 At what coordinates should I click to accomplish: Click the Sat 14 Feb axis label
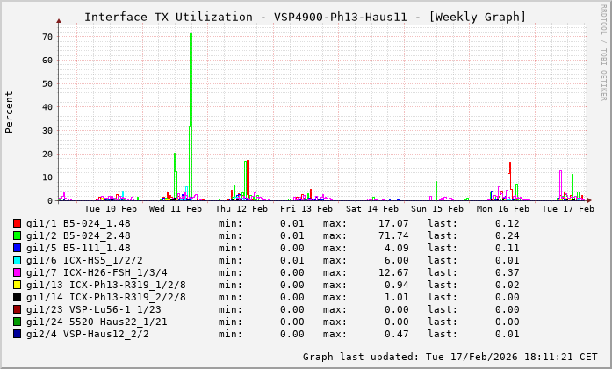[372, 209]
